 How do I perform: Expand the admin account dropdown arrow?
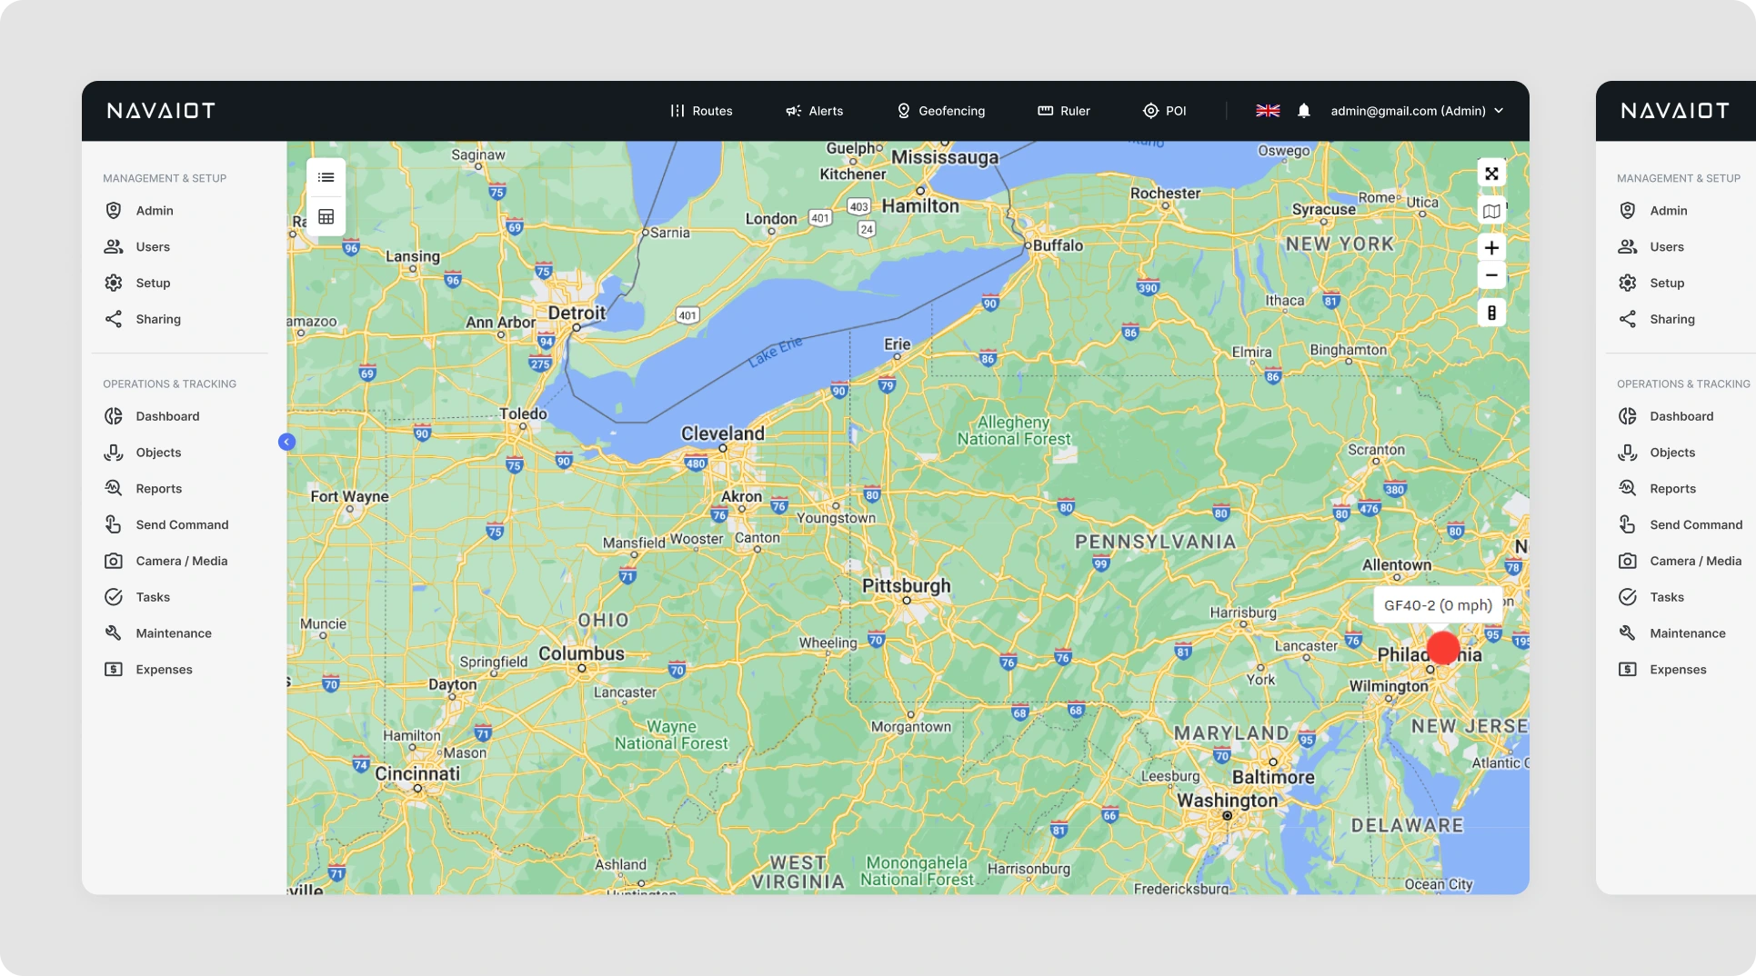(x=1499, y=111)
